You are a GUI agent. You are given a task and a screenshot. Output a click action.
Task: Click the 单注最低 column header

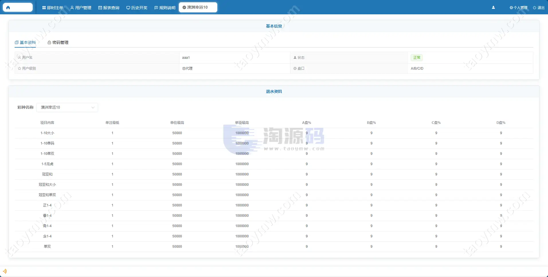pyautogui.click(x=112, y=123)
